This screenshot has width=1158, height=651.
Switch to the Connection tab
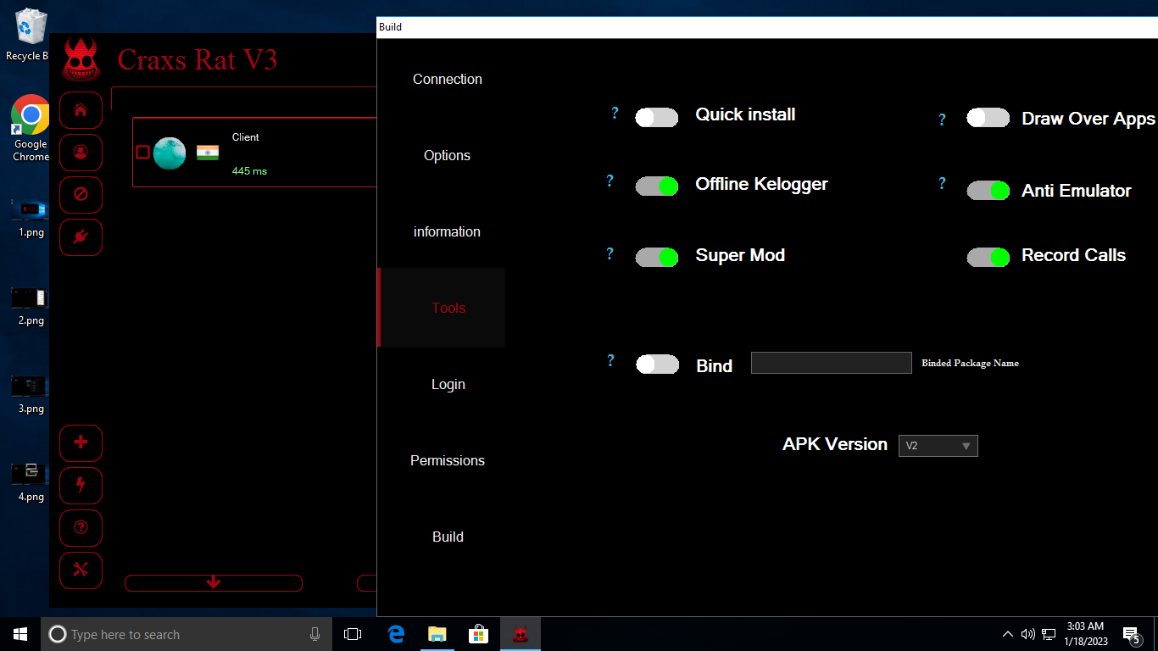click(448, 79)
